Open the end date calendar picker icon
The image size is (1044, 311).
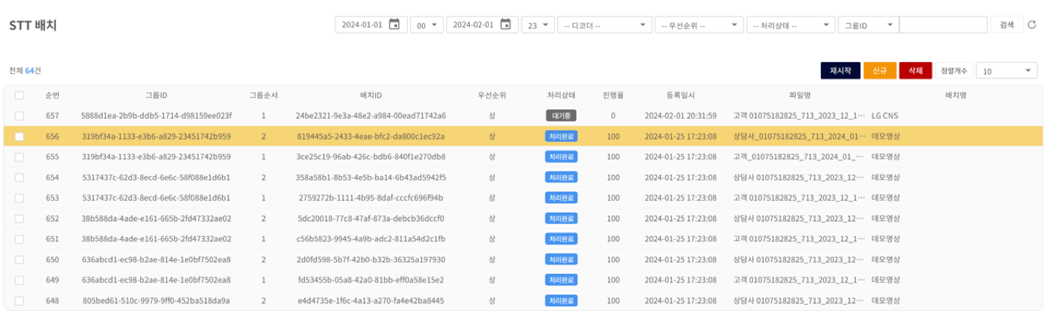point(506,25)
